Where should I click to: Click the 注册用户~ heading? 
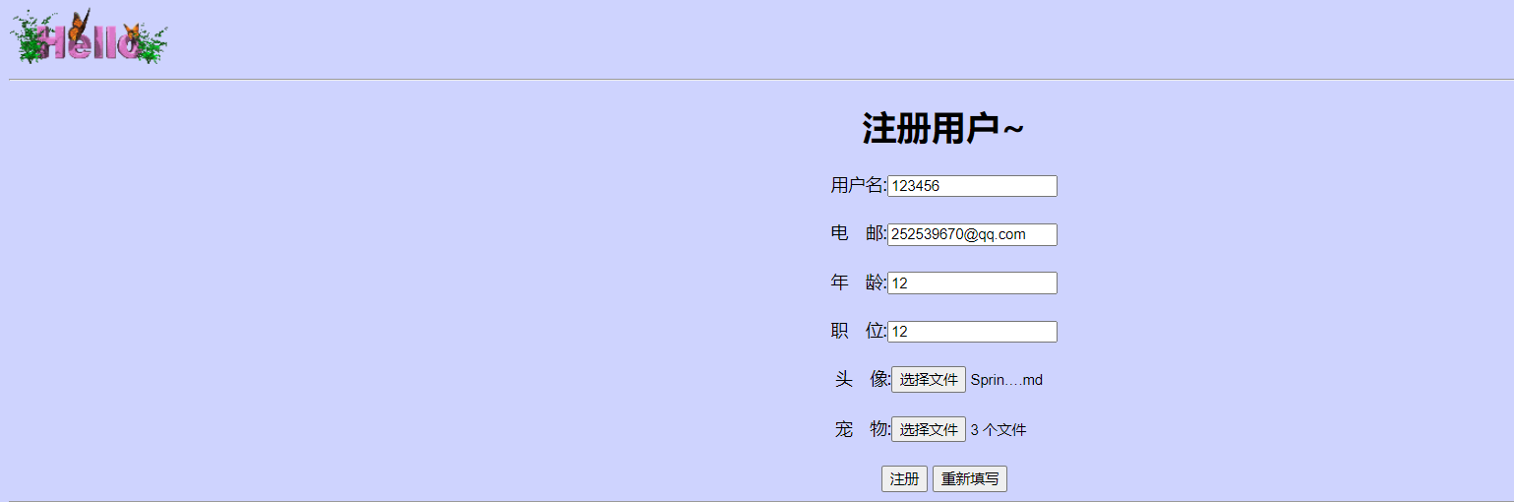[x=943, y=129]
